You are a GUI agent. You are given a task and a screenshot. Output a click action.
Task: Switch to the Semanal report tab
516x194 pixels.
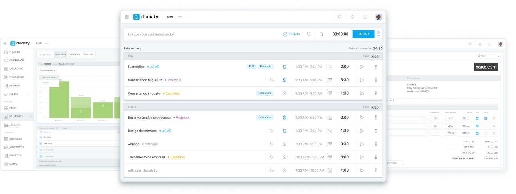point(88,55)
